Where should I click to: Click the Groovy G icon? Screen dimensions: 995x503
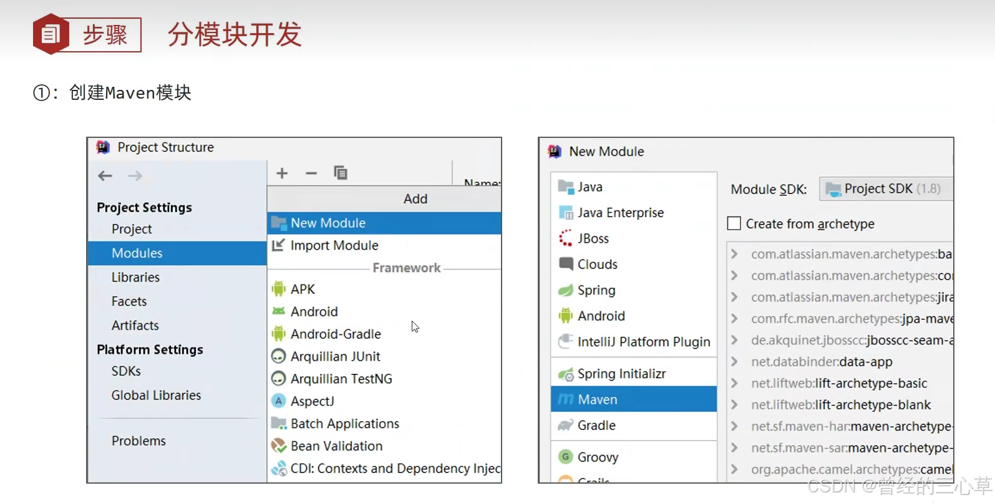tap(566, 457)
